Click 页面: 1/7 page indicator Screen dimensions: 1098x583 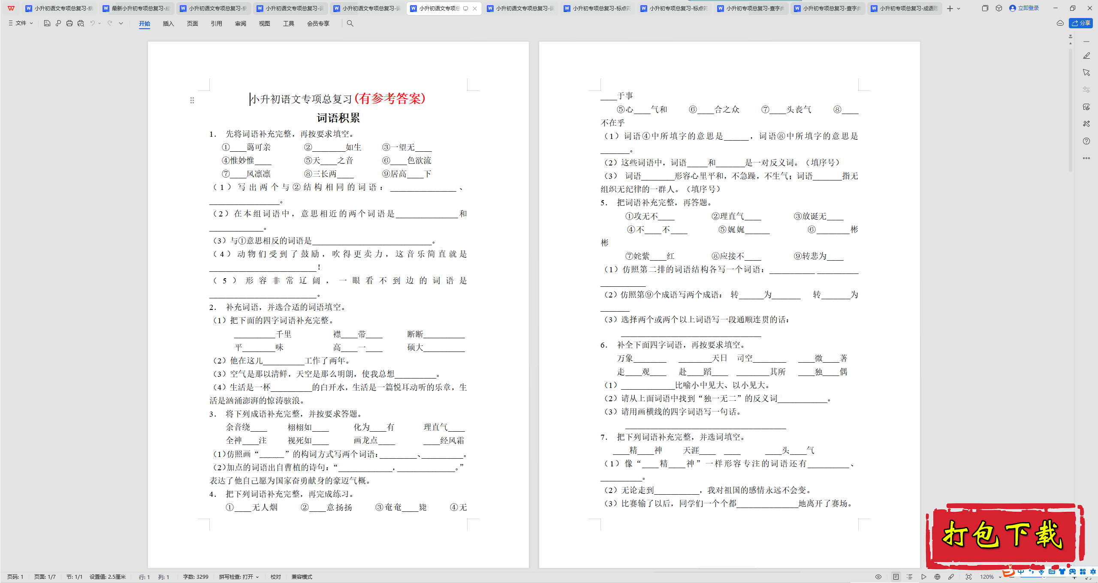tap(45, 577)
